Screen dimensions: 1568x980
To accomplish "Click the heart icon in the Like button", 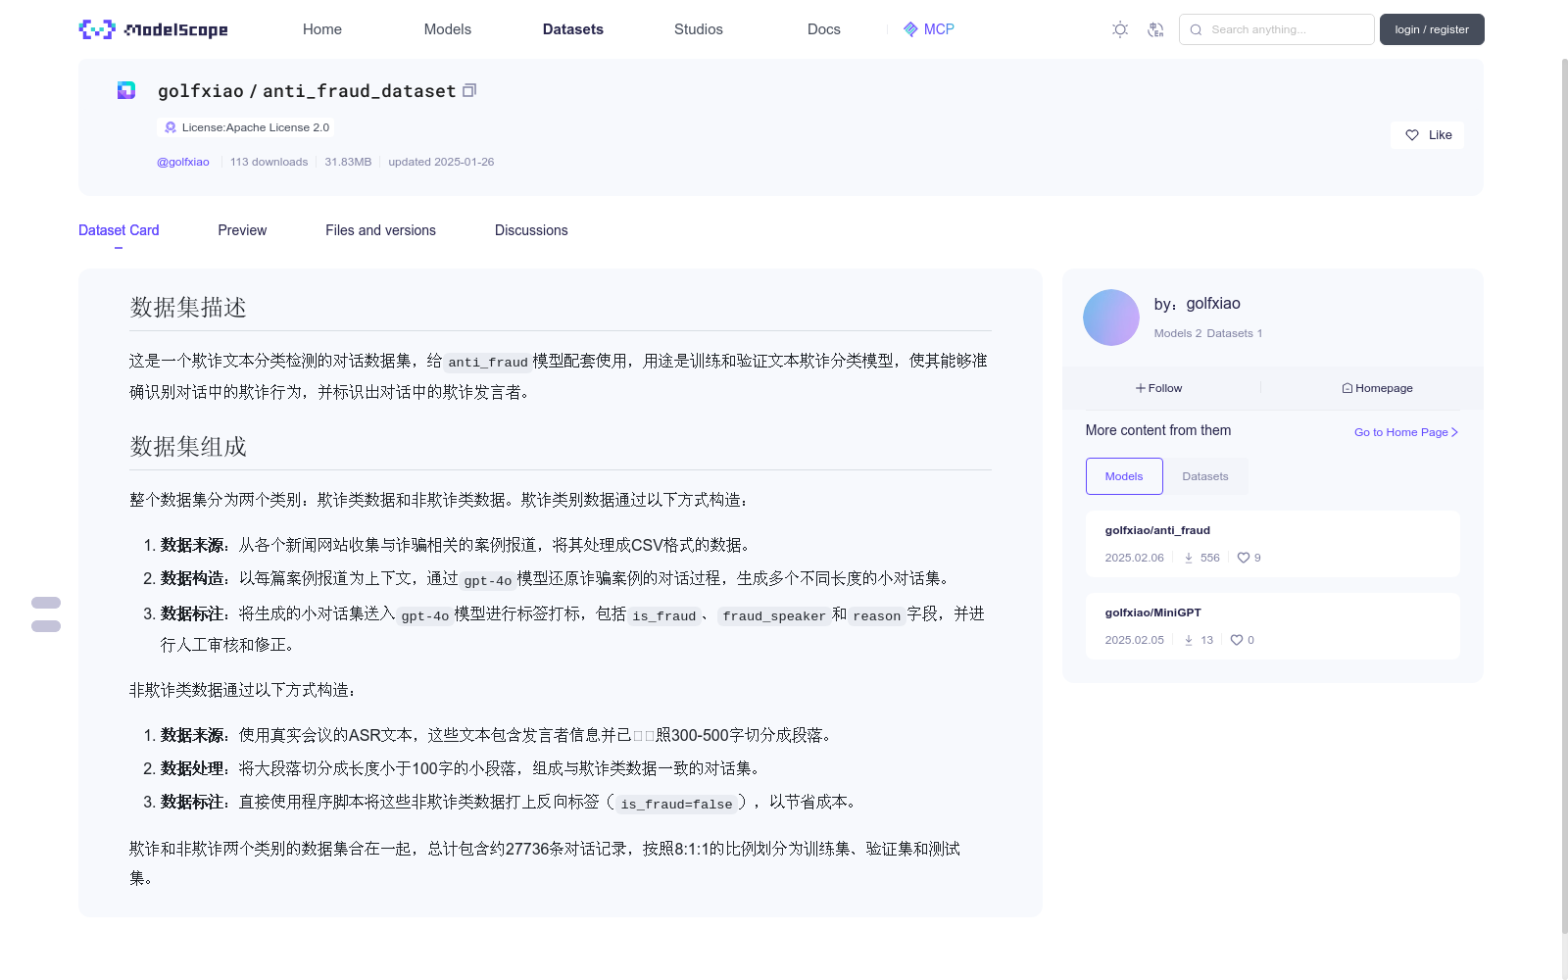I will pos(1412,135).
